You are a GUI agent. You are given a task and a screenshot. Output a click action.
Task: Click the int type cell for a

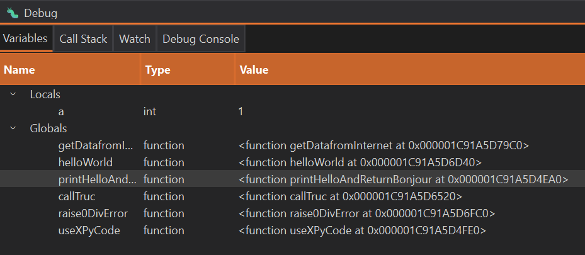(x=150, y=111)
